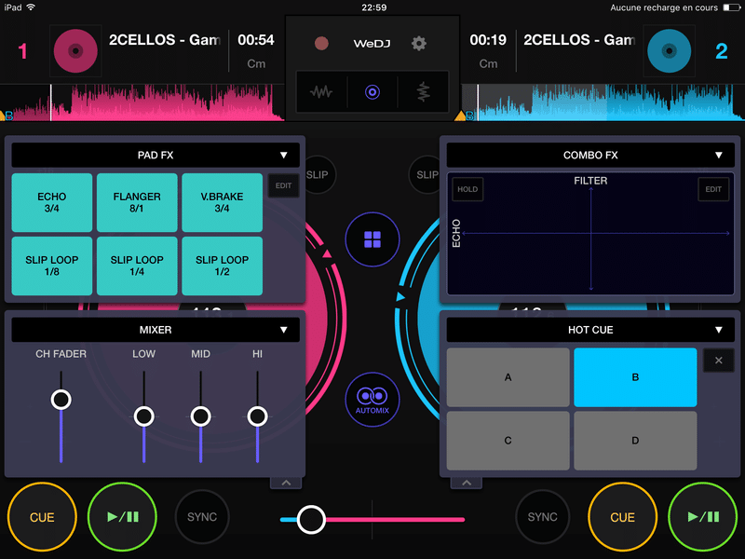This screenshot has height=559, width=745.
Task: Start Automix
Action: [x=372, y=400]
